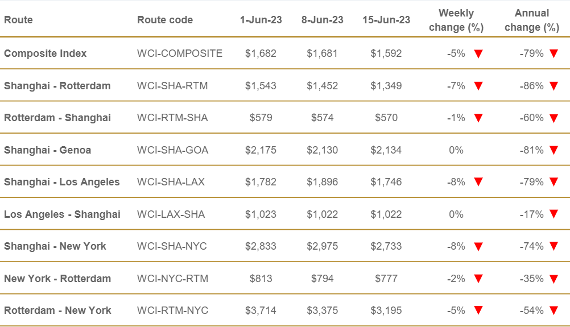Click the red down arrow beside Shanghai - Rotterdam -7%

tap(478, 86)
